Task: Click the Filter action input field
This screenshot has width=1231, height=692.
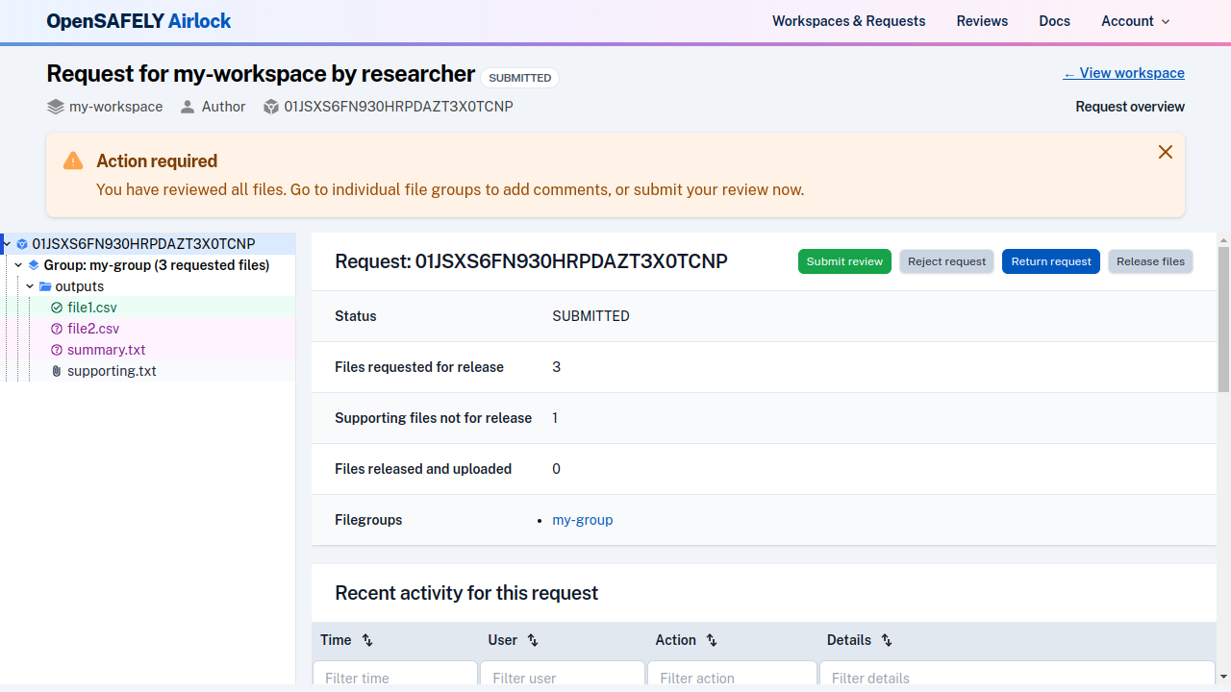Action: (731, 678)
